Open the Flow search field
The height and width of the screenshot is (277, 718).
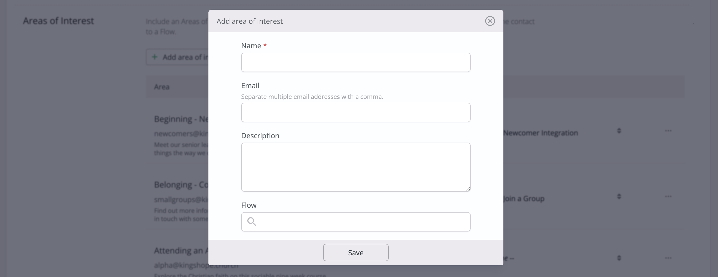point(356,222)
